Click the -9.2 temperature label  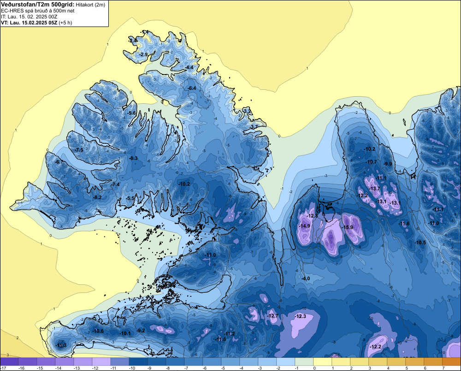click(x=141, y=330)
